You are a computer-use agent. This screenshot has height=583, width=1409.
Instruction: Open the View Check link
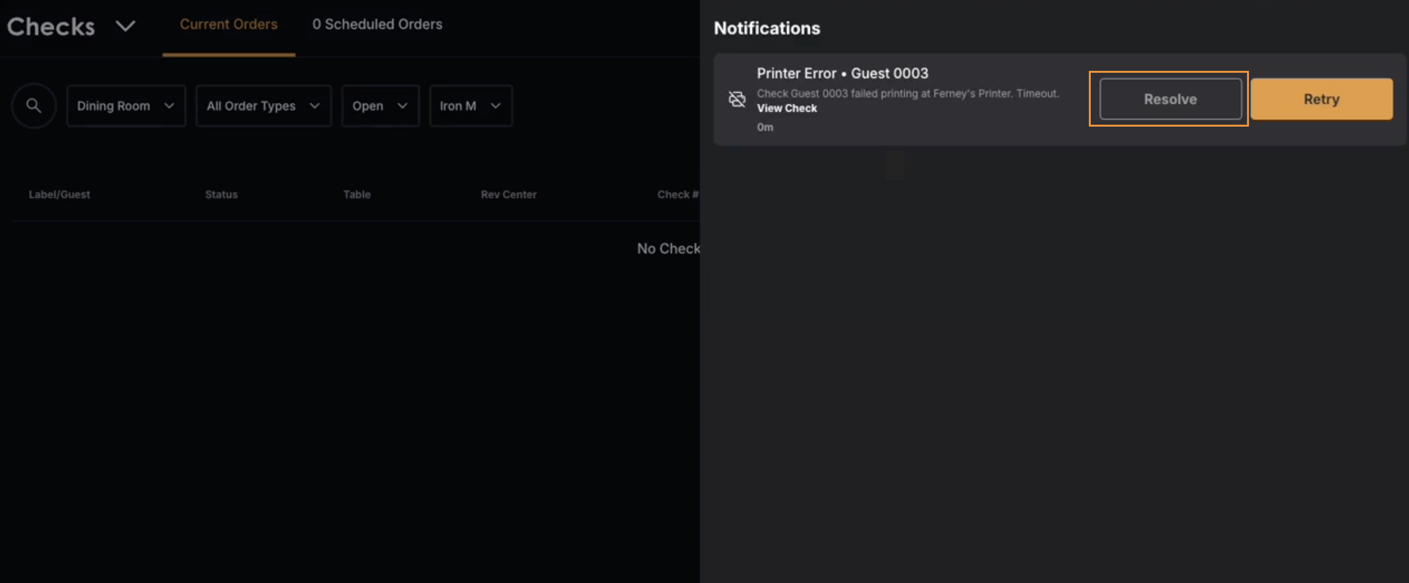click(787, 108)
